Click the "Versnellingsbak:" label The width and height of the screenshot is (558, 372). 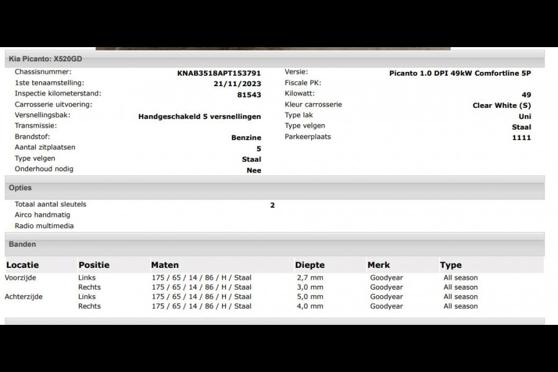coord(42,115)
